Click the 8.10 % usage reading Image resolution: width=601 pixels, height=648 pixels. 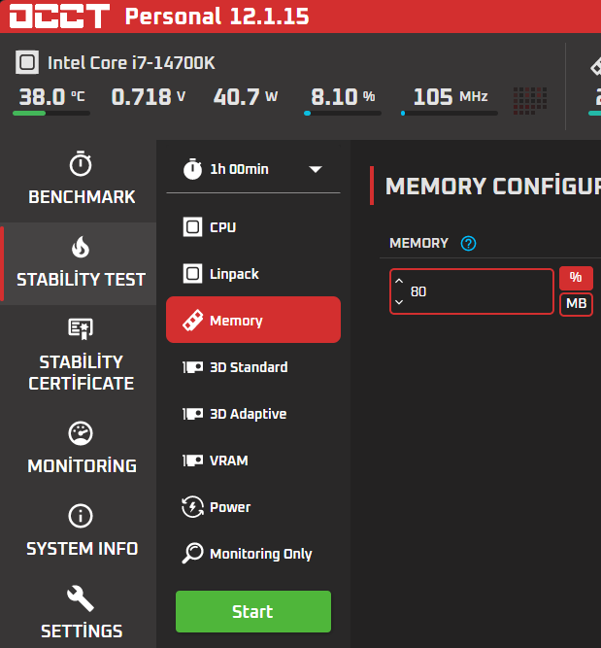[343, 97]
